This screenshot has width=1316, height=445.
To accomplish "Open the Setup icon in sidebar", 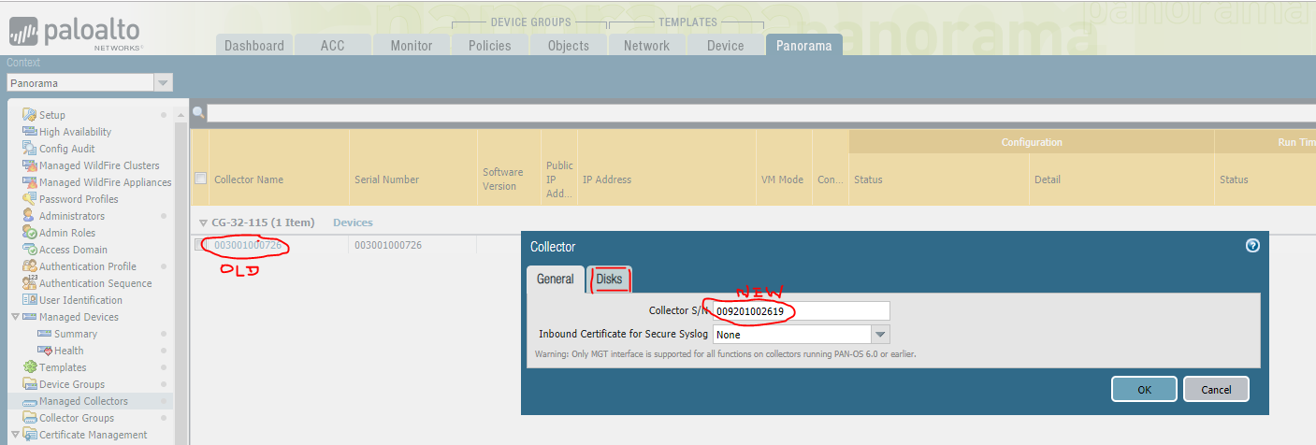I will 30,115.
